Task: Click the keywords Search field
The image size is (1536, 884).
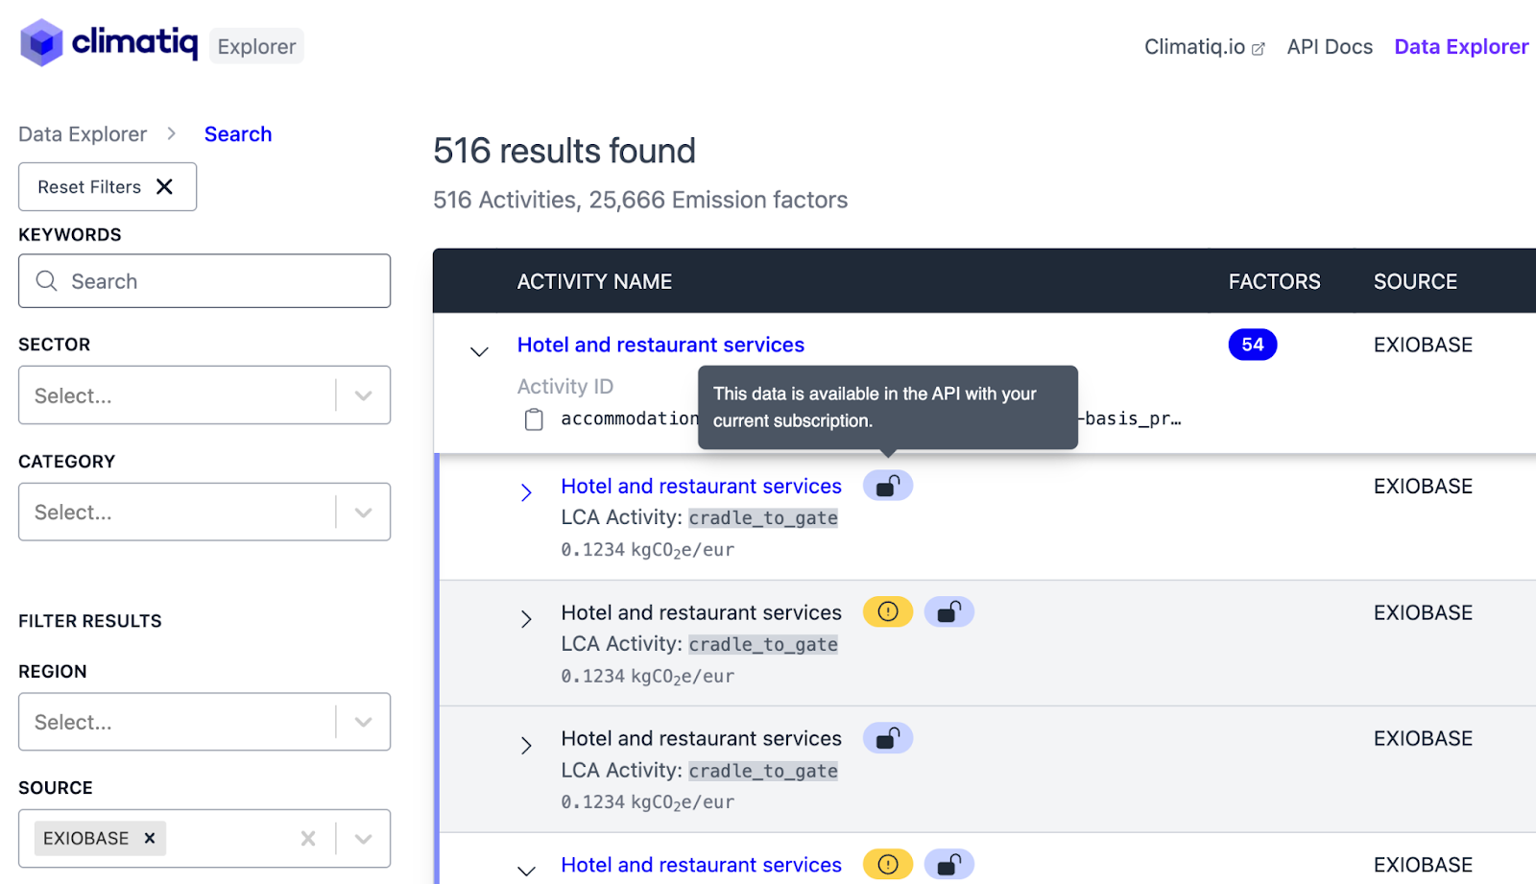Action: (204, 280)
